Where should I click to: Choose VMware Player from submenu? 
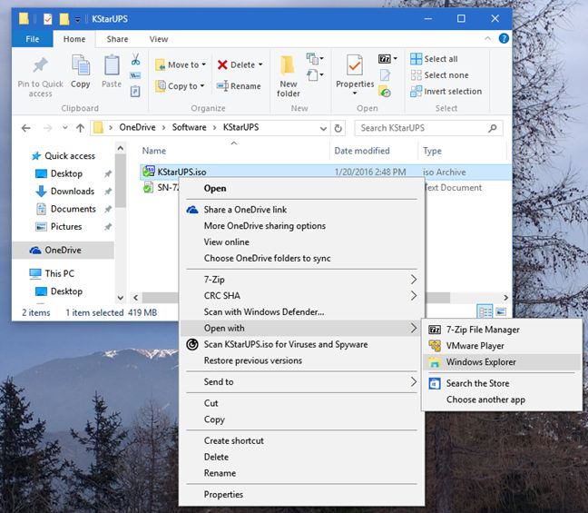pos(502,346)
